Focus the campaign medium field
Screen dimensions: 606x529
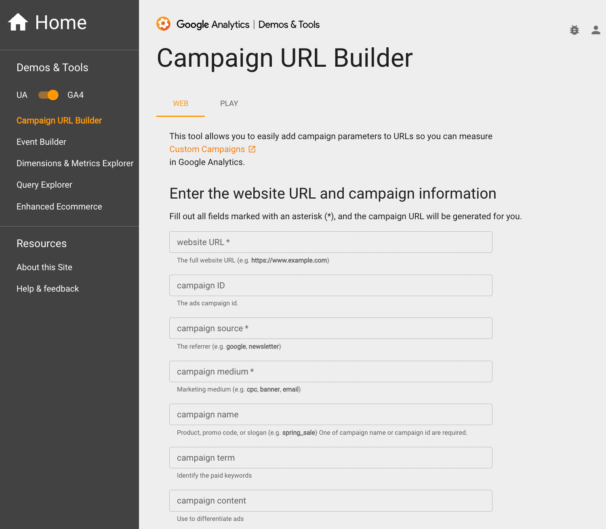[331, 372]
